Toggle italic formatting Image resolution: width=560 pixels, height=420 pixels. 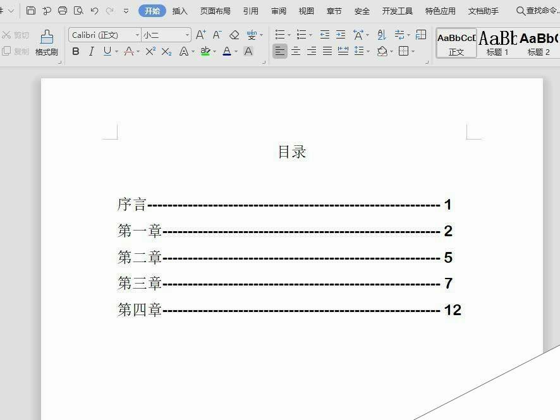coord(92,52)
